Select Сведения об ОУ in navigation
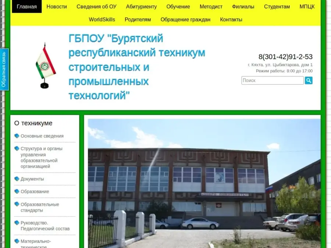The image size is (331, 248). [96, 7]
